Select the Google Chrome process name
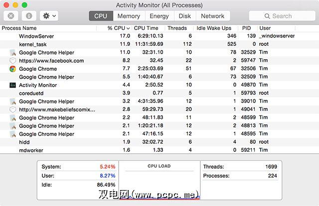The image size is (319, 206). click(38, 69)
